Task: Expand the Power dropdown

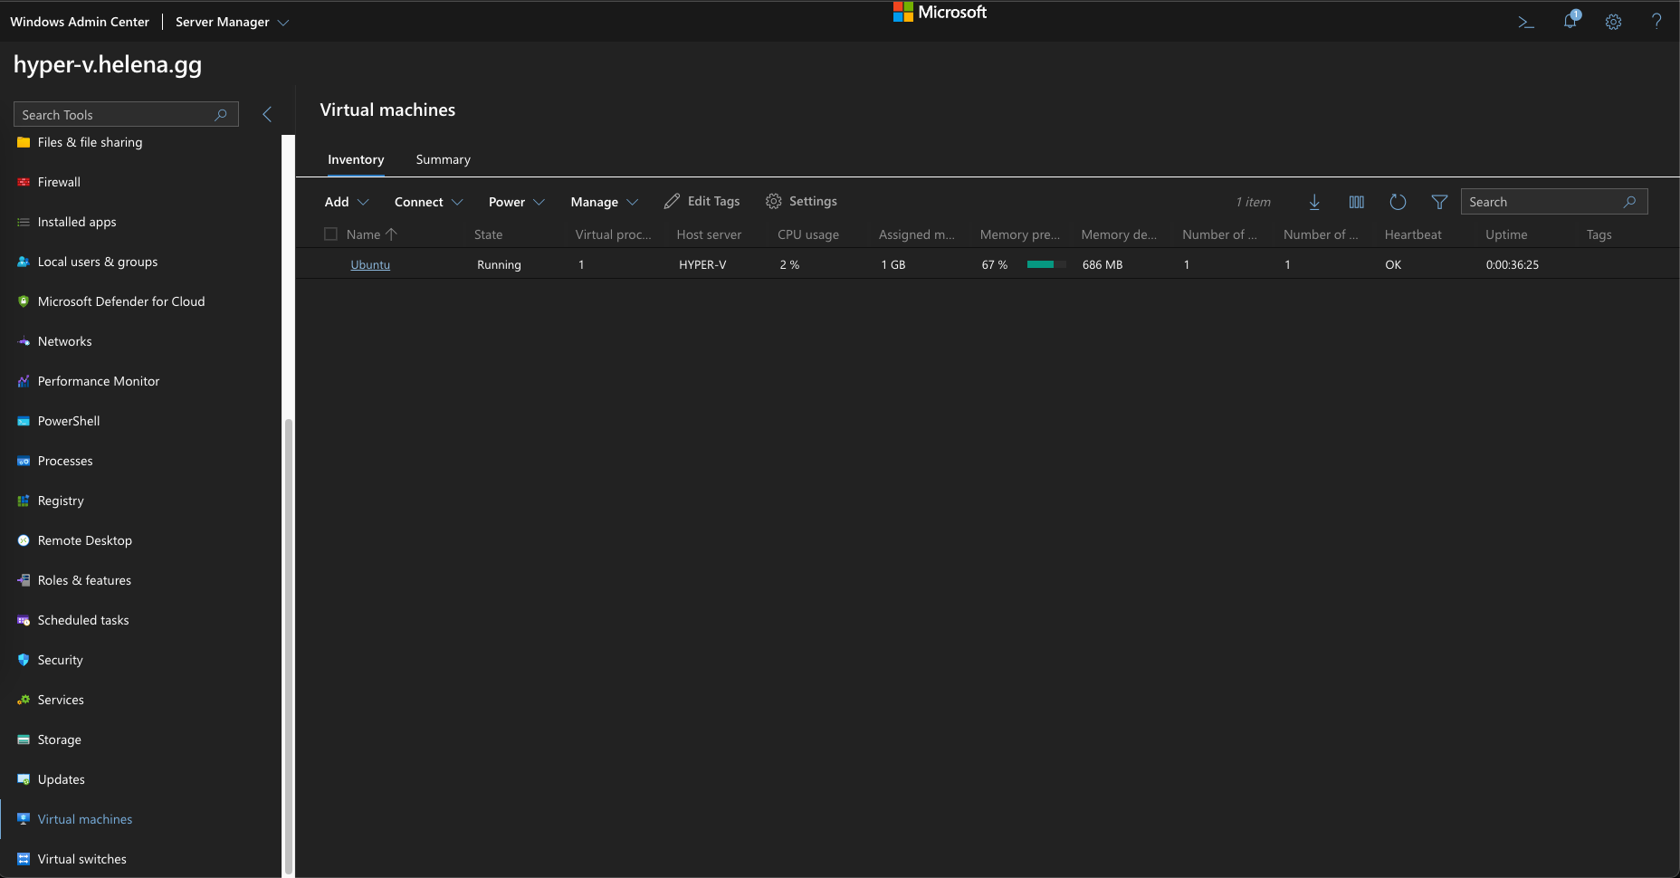Action: click(516, 202)
